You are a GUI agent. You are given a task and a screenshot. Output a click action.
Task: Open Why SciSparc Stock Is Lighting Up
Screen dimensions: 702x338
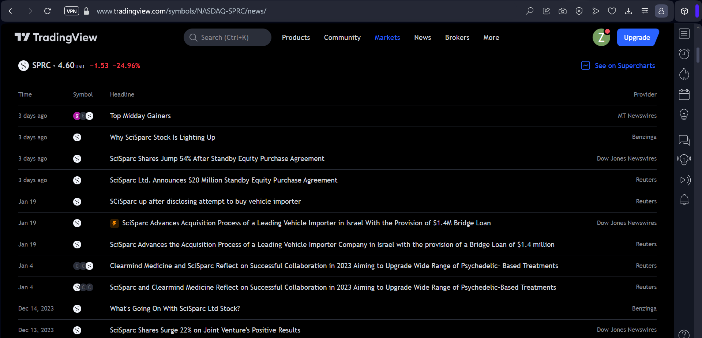click(x=162, y=137)
